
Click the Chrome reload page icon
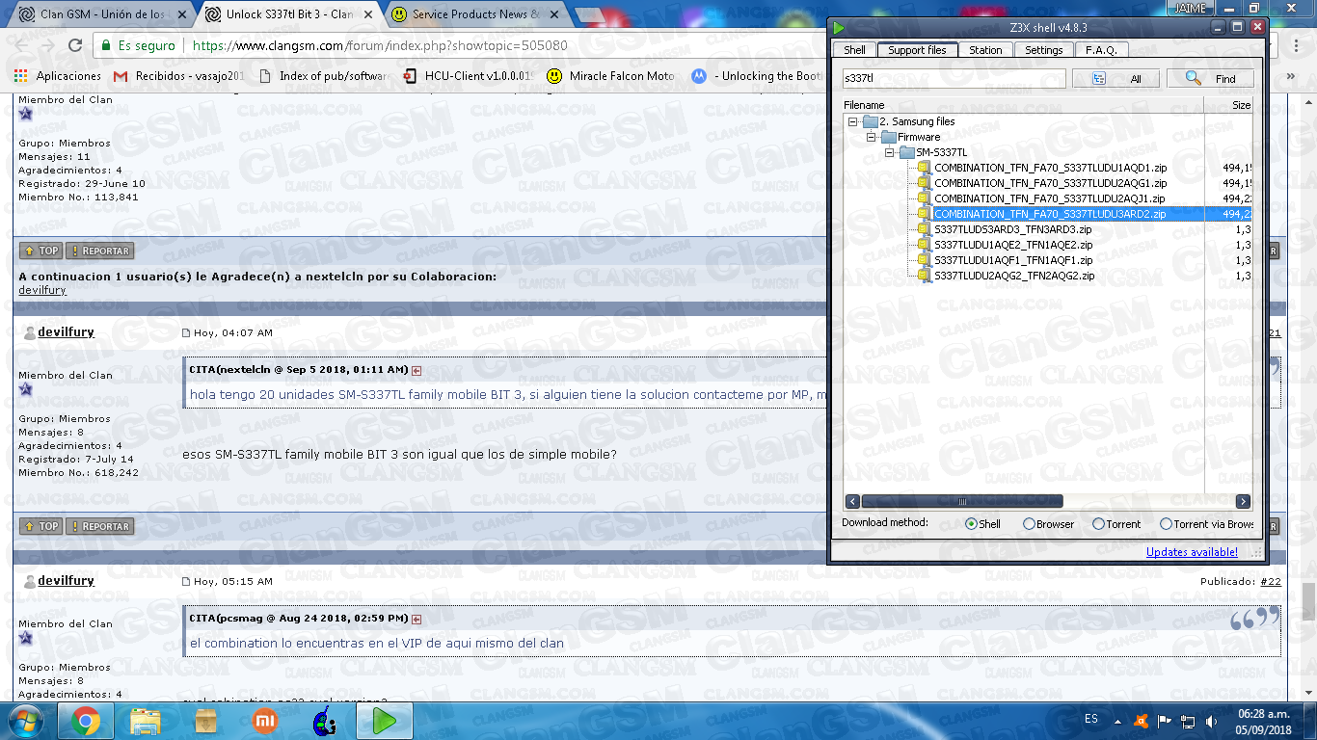pyautogui.click(x=75, y=45)
